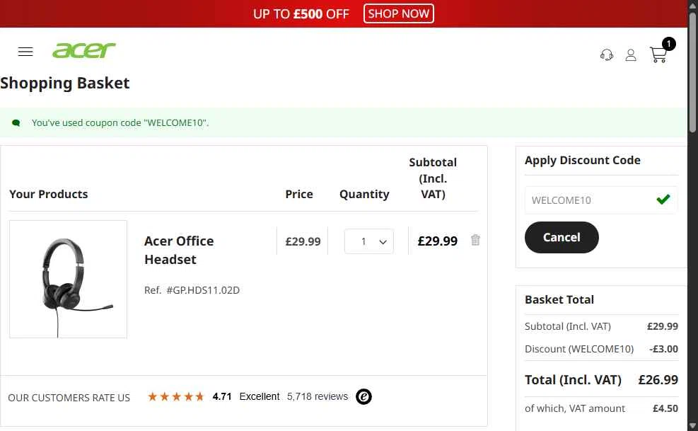Click the coupon message speech icon
698x431 pixels.
coord(16,122)
